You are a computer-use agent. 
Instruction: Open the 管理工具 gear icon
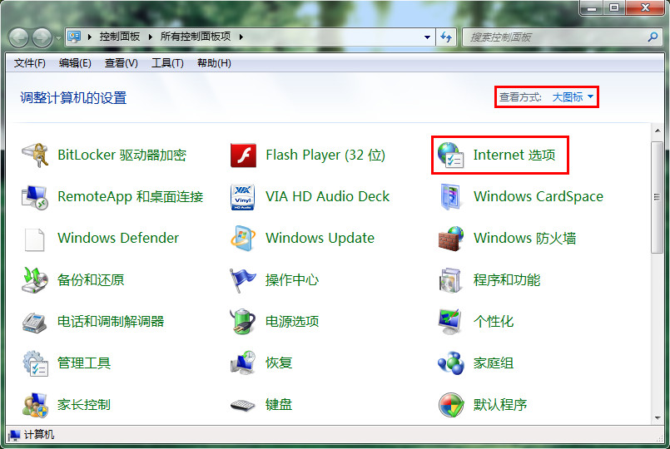tap(35, 363)
